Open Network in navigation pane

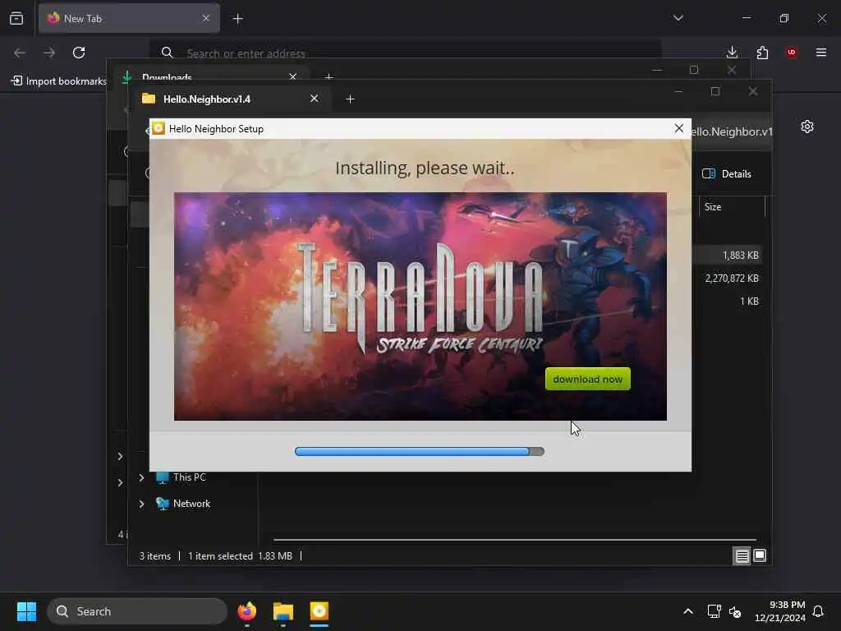click(183, 504)
